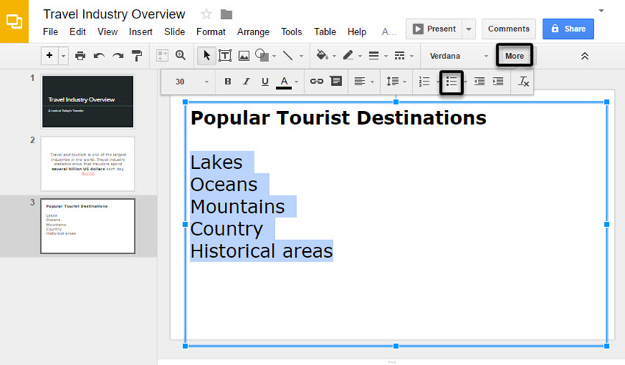Image resolution: width=625 pixels, height=365 pixels.
Task: Open the text color picker
Action: click(x=285, y=82)
